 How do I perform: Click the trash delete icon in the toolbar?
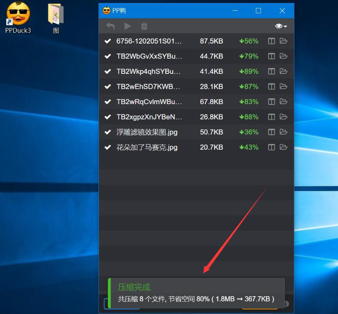(144, 26)
